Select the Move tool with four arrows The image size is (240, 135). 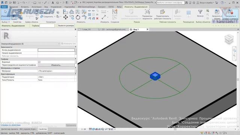pos(66,17)
